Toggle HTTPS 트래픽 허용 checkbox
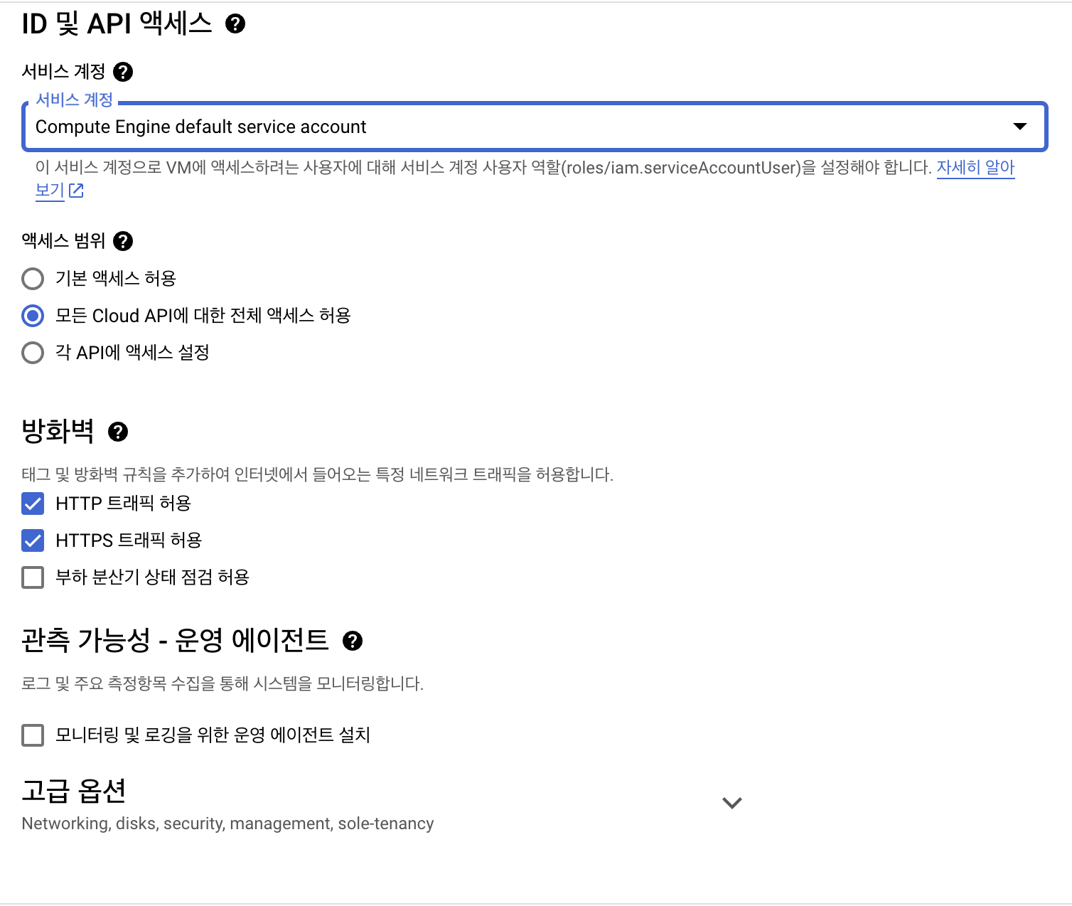 (x=33, y=540)
